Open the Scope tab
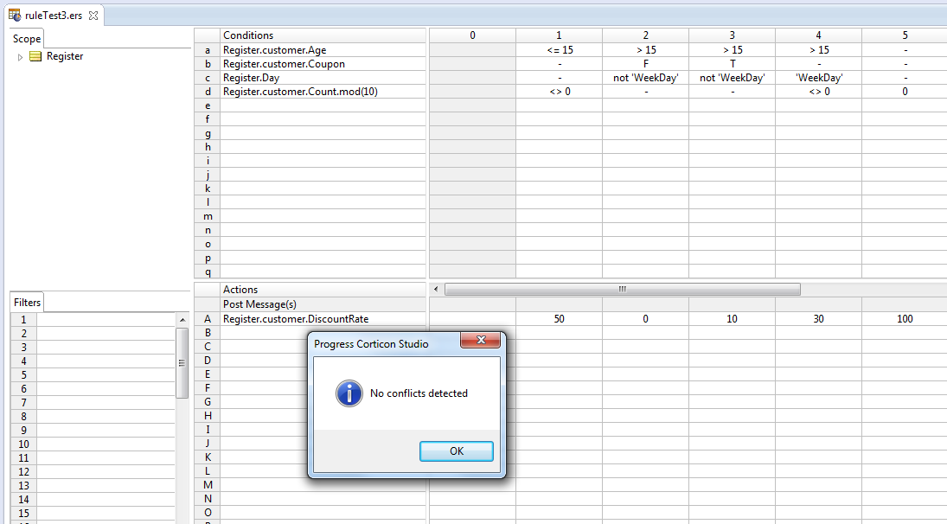This screenshot has width=947, height=524. (27, 39)
